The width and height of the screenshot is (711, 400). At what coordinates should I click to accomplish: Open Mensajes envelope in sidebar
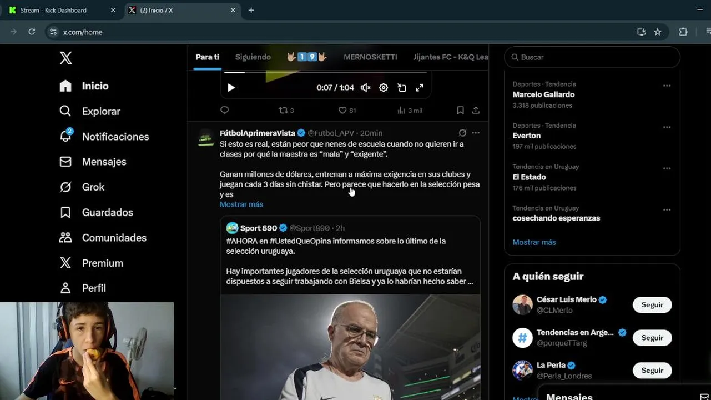coord(93,162)
